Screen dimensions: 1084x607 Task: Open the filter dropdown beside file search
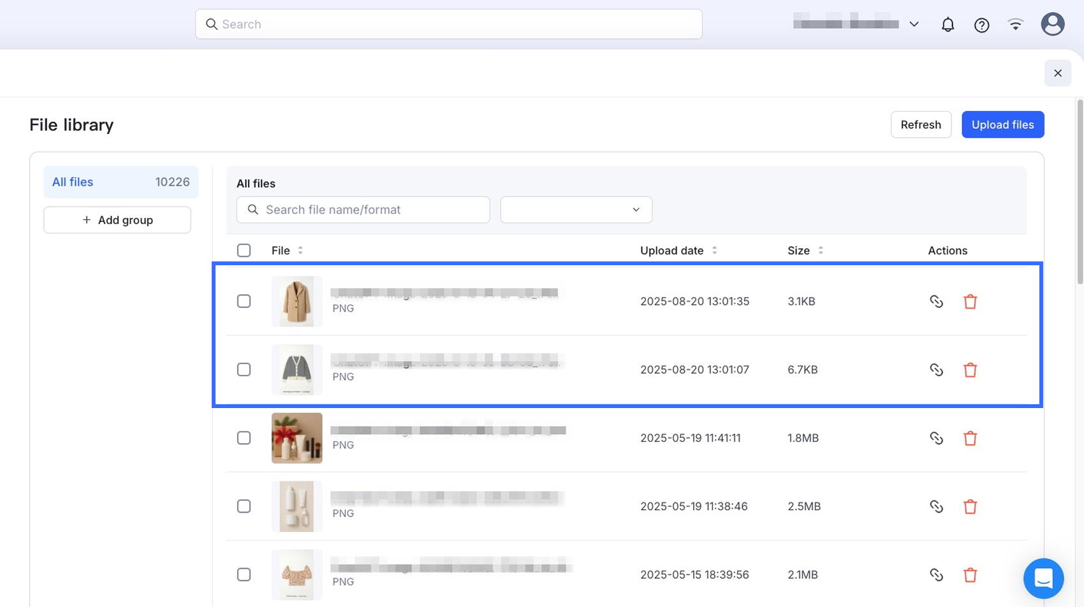click(576, 210)
